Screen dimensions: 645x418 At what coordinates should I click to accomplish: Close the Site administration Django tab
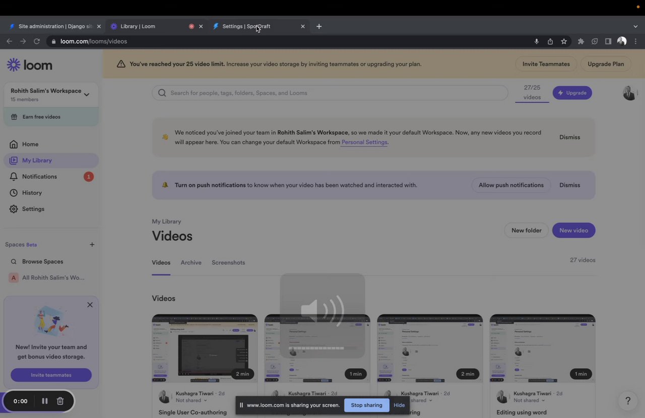click(99, 26)
